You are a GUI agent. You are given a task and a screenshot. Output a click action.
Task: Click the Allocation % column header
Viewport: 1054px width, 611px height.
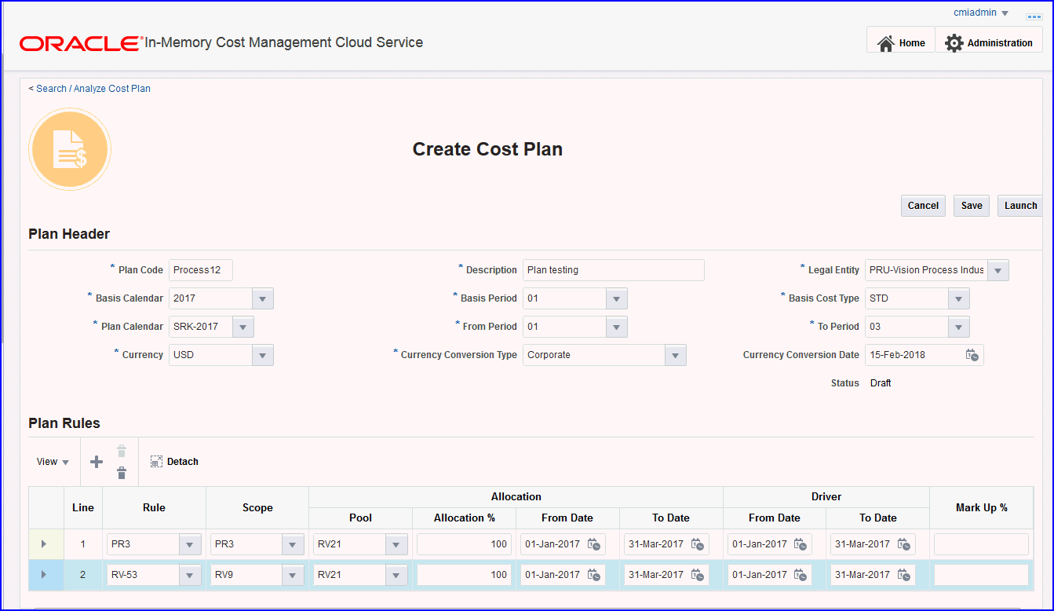click(x=465, y=518)
